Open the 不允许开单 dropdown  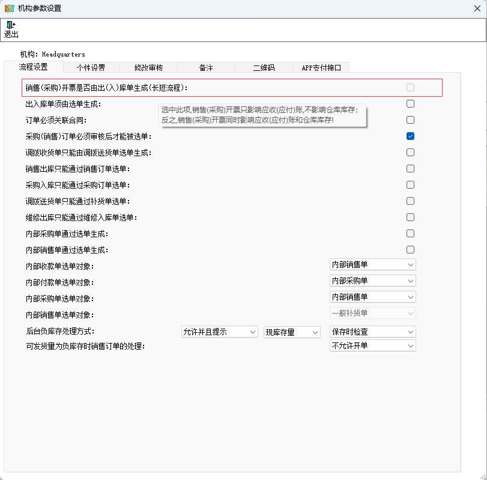[x=373, y=345]
